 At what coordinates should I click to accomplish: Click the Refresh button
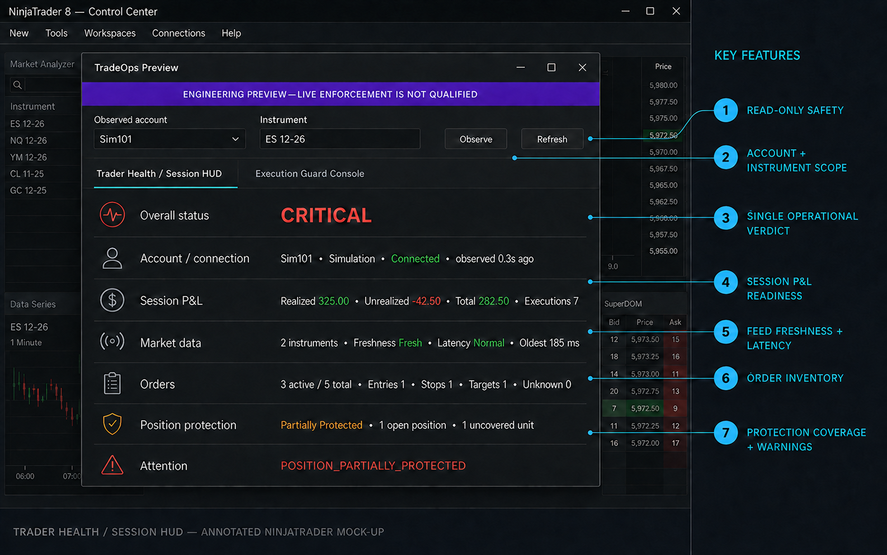pyautogui.click(x=552, y=139)
